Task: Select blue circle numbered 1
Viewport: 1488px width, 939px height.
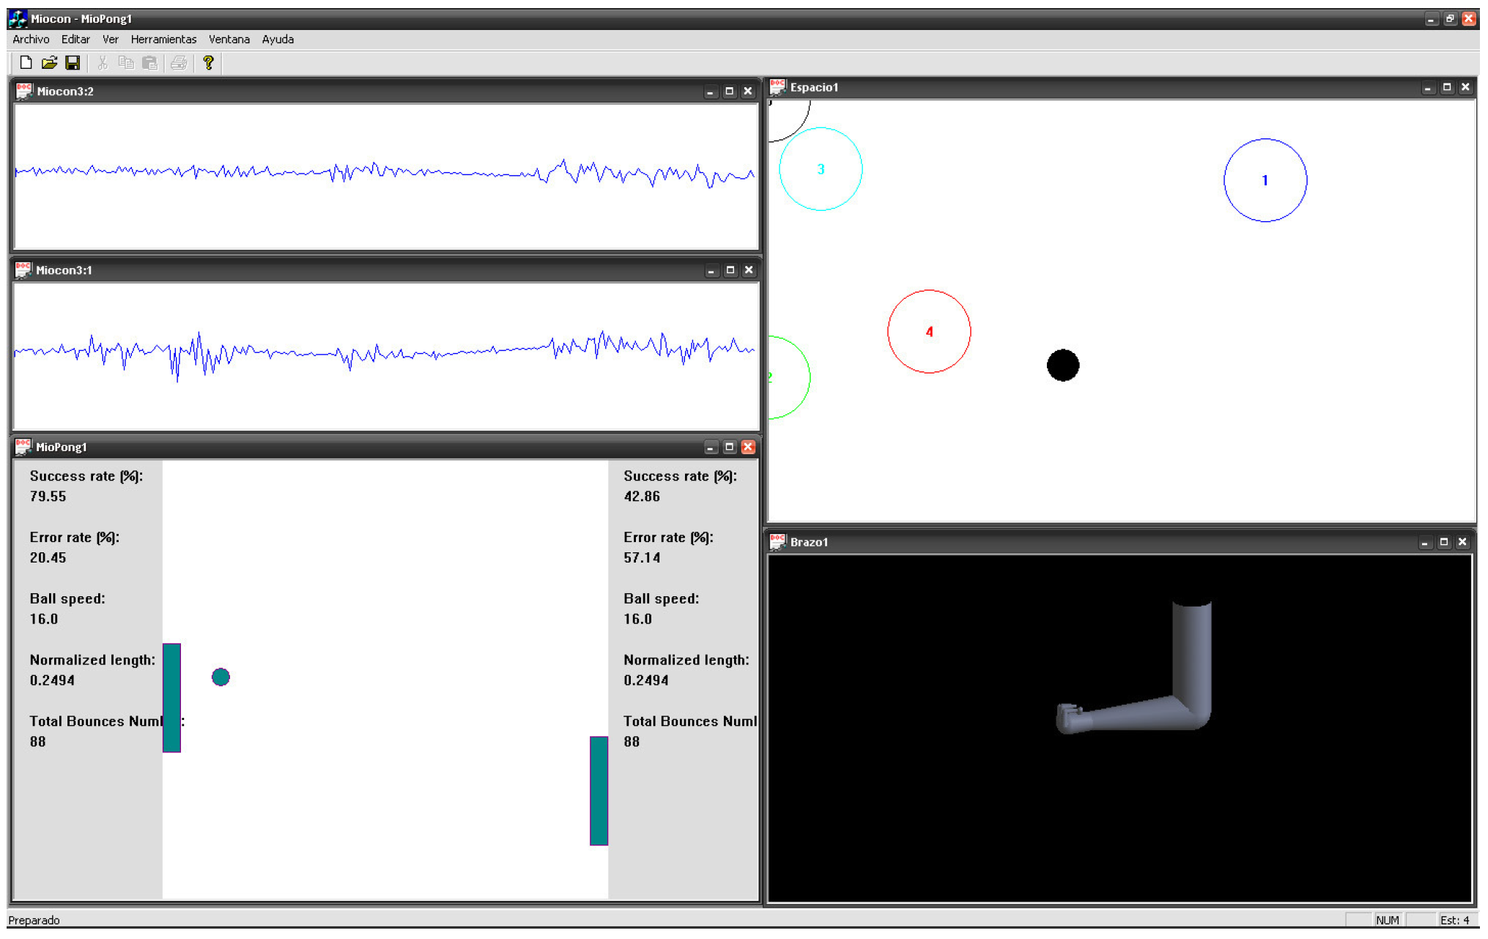Action: pos(1265,180)
